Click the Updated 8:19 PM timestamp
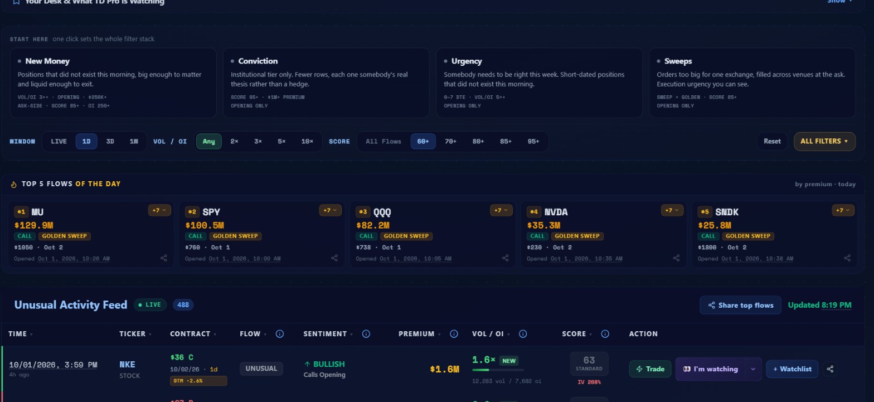Image resolution: width=874 pixels, height=402 pixels. pos(819,305)
